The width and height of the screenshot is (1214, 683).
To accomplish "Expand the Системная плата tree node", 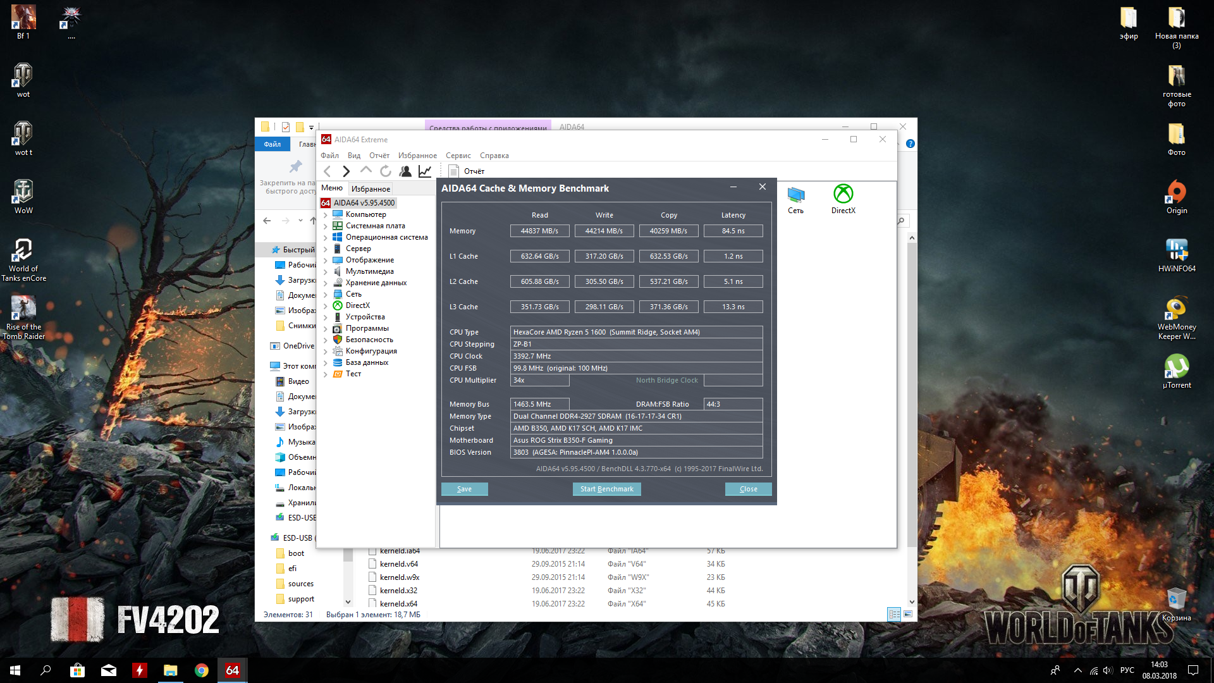I will pyautogui.click(x=326, y=226).
